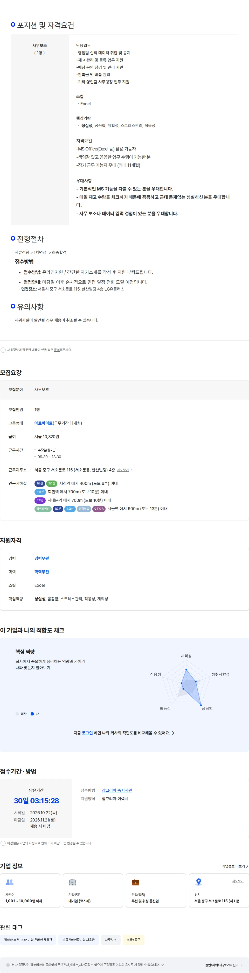
Task: Click the start date 2026.10.22(목)
Action: click(44, 812)
